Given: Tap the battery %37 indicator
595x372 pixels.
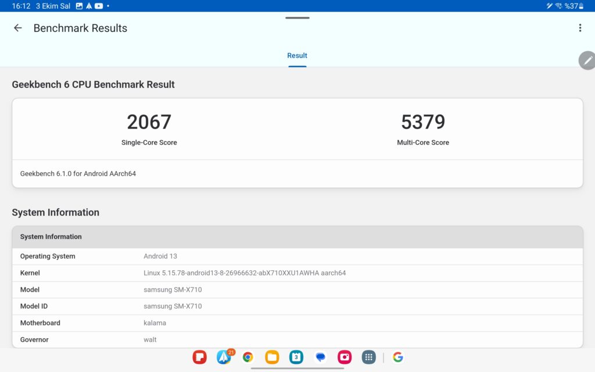Looking at the screenshot, I should point(574,6).
